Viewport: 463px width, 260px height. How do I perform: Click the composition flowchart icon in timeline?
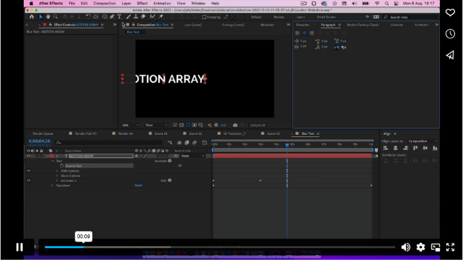170,143
